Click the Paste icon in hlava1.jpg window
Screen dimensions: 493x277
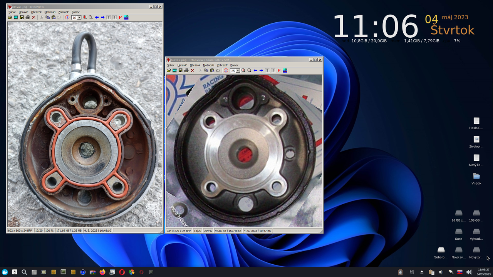[53, 17]
